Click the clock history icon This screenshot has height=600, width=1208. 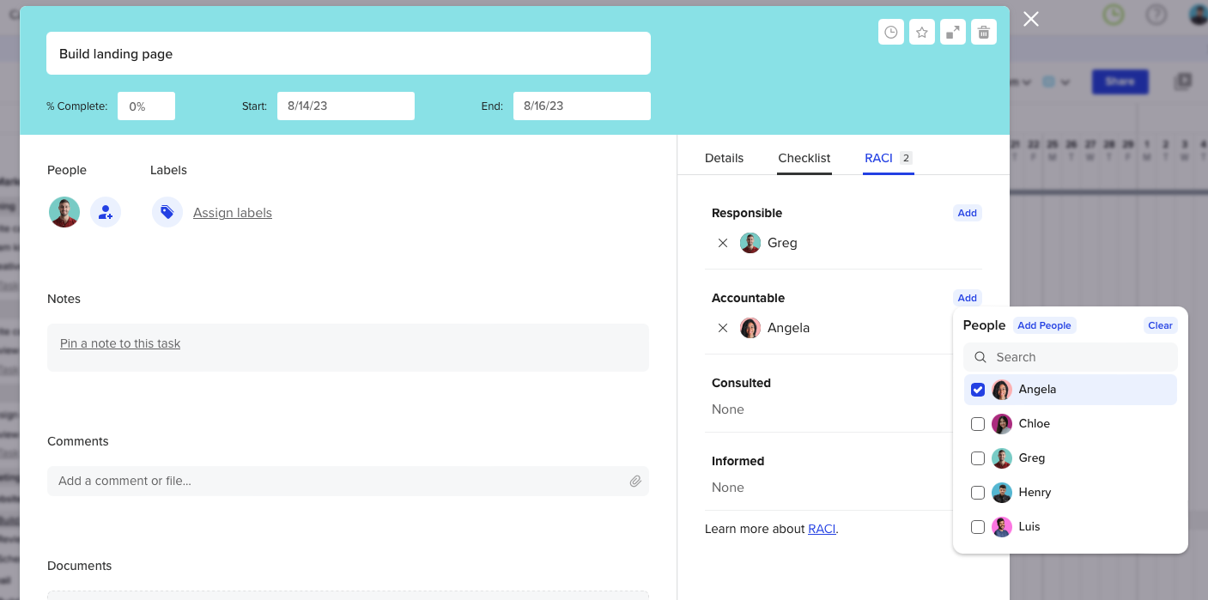tap(891, 33)
